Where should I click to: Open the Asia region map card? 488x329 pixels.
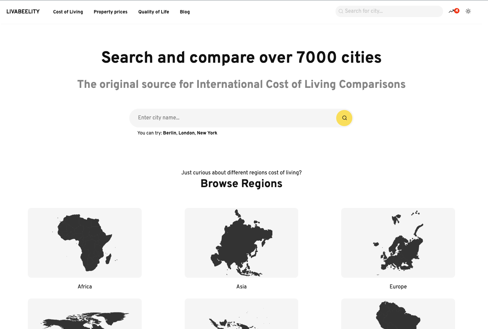coord(241,243)
